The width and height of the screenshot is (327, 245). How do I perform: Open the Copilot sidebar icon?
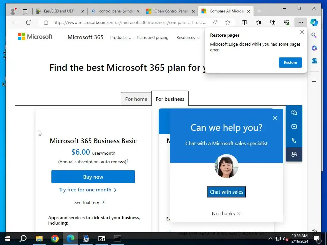pyautogui.click(x=314, y=22)
